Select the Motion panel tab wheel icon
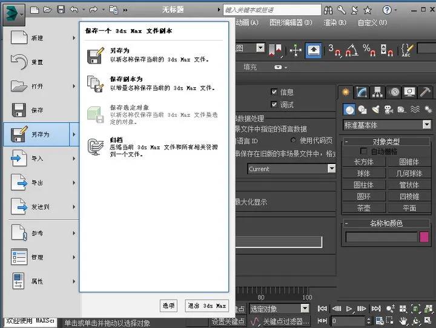Viewport: 436px width, 328px height. tap(394, 92)
